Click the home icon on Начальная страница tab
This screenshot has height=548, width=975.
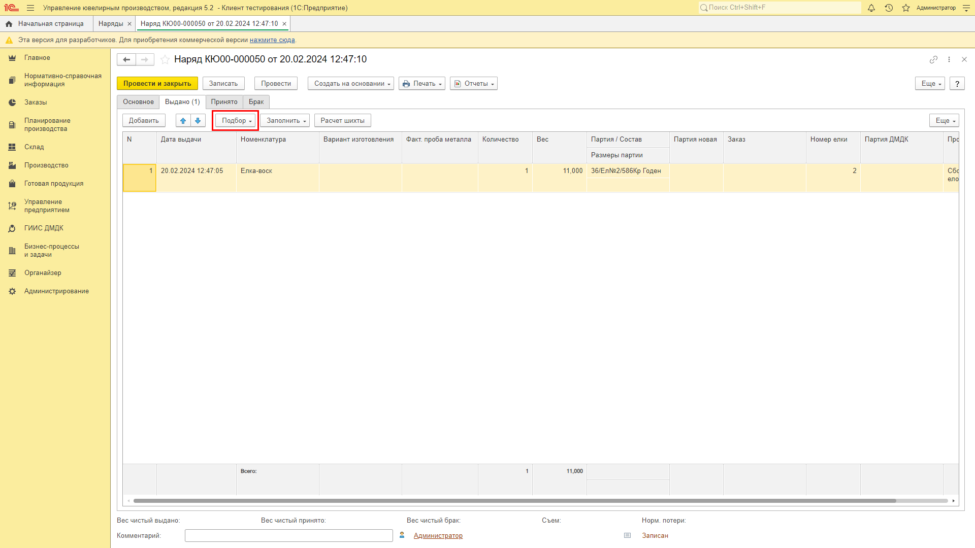tap(9, 24)
